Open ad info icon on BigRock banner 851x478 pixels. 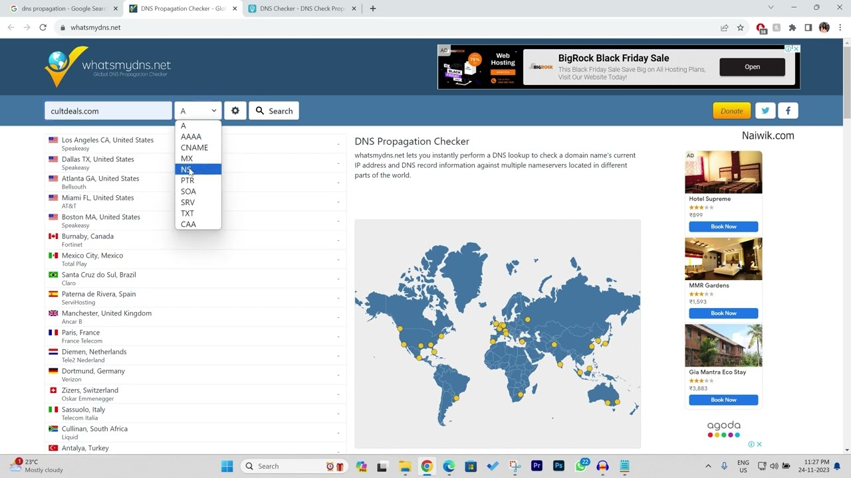coord(789,48)
